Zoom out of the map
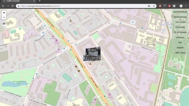 (x=4, y=17)
